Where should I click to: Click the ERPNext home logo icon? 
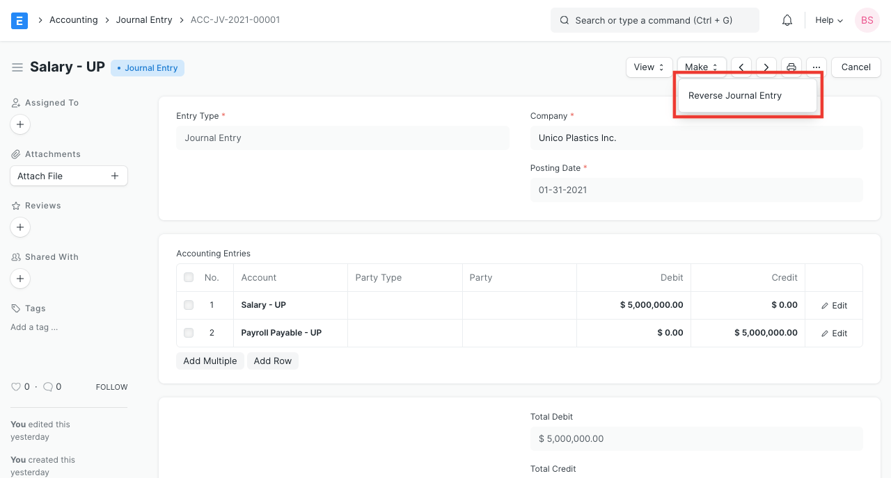coord(19,20)
